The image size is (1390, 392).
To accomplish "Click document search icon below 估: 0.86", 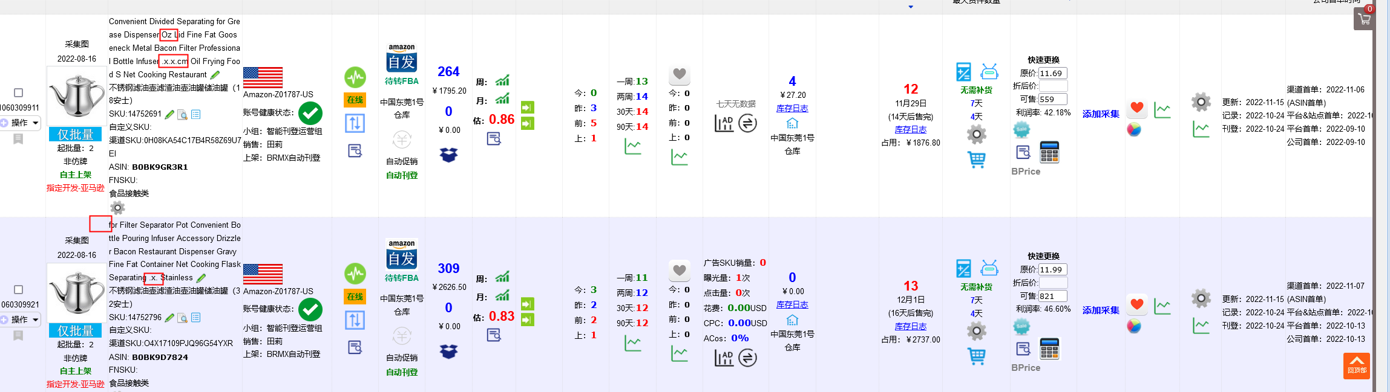I will pyautogui.click(x=494, y=139).
